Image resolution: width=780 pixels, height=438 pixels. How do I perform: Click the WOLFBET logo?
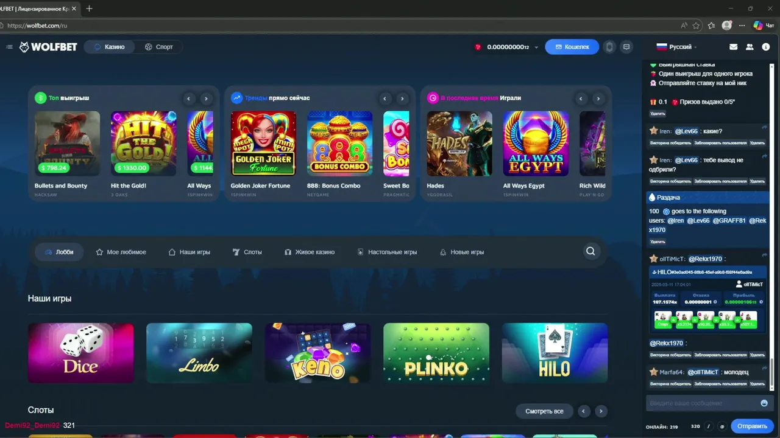49,47
